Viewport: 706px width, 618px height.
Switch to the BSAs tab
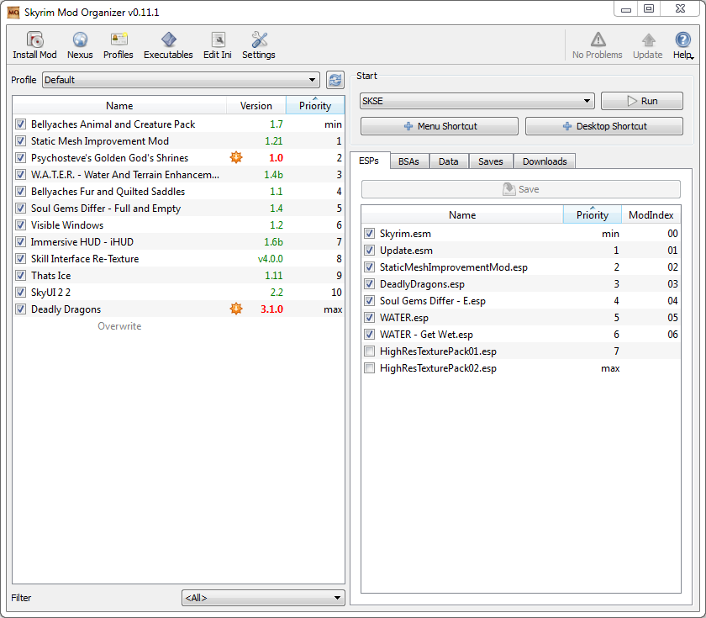408,161
